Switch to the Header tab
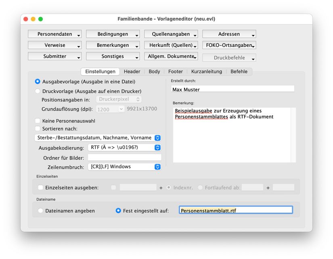 (x=132, y=71)
